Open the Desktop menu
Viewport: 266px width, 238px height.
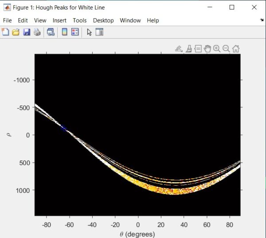pos(103,20)
